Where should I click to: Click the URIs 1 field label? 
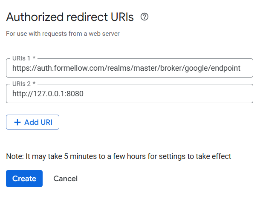[x=24, y=58]
